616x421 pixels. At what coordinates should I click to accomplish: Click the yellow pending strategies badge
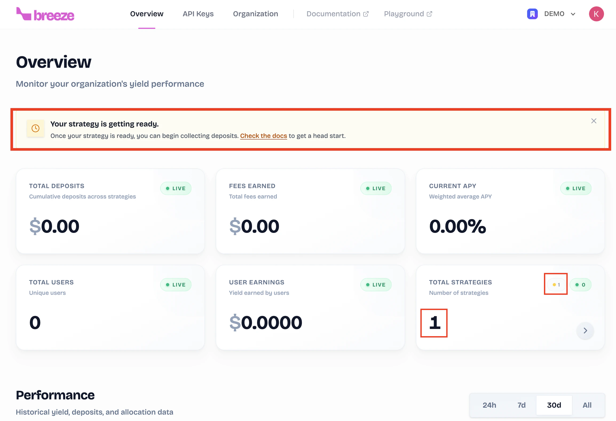point(556,285)
